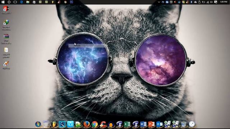
Task: Open the Recycle Bin in the dock
Action: pos(184,124)
